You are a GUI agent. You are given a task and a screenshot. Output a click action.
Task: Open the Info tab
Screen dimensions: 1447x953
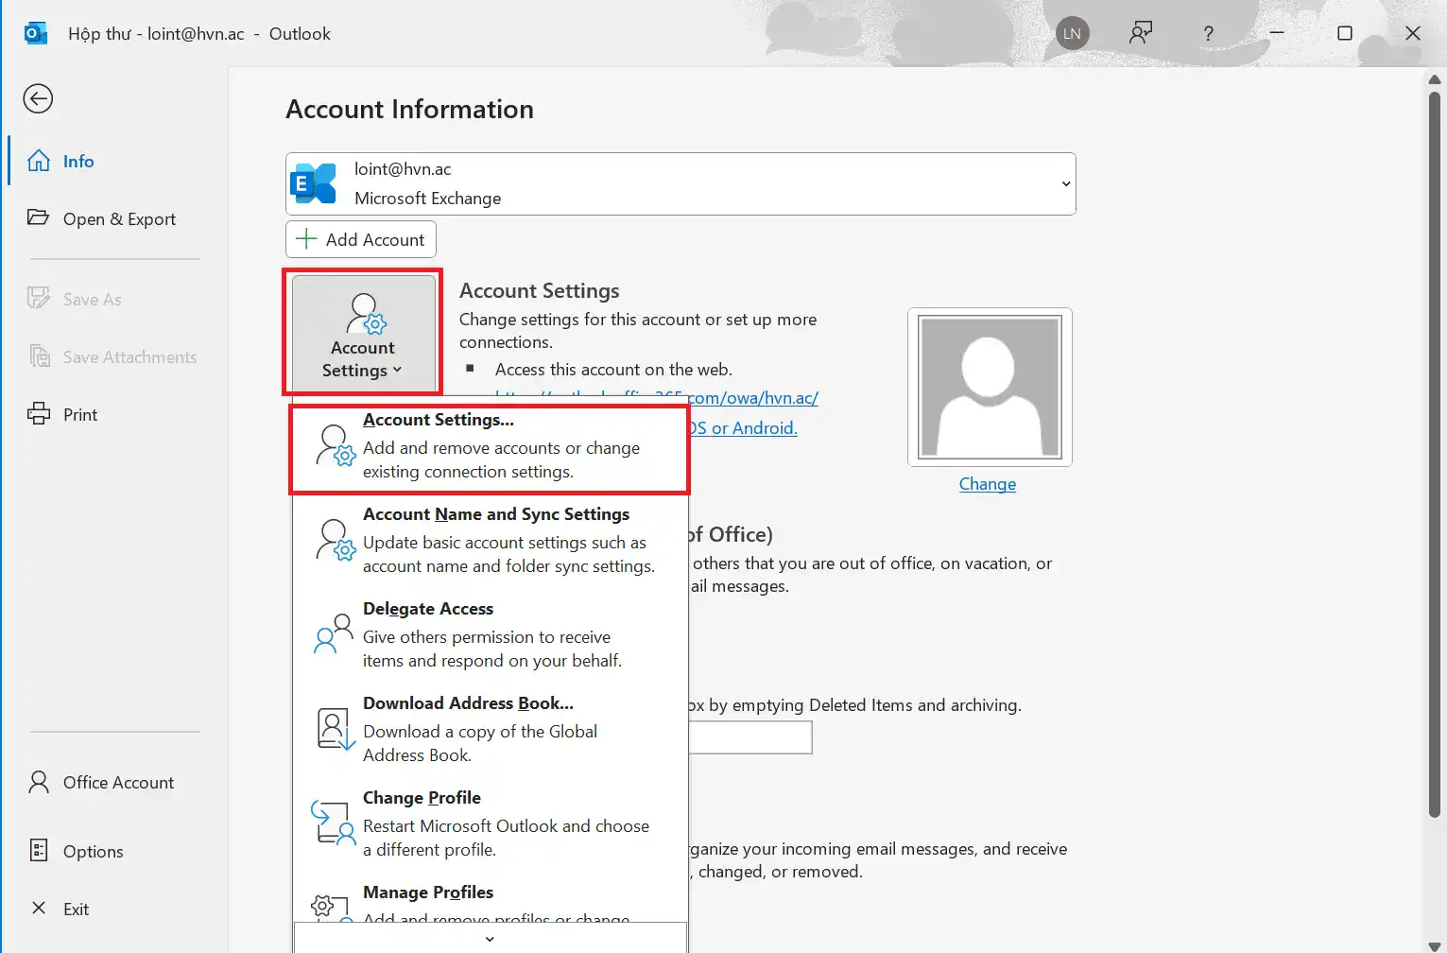pyautogui.click(x=78, y=162)
